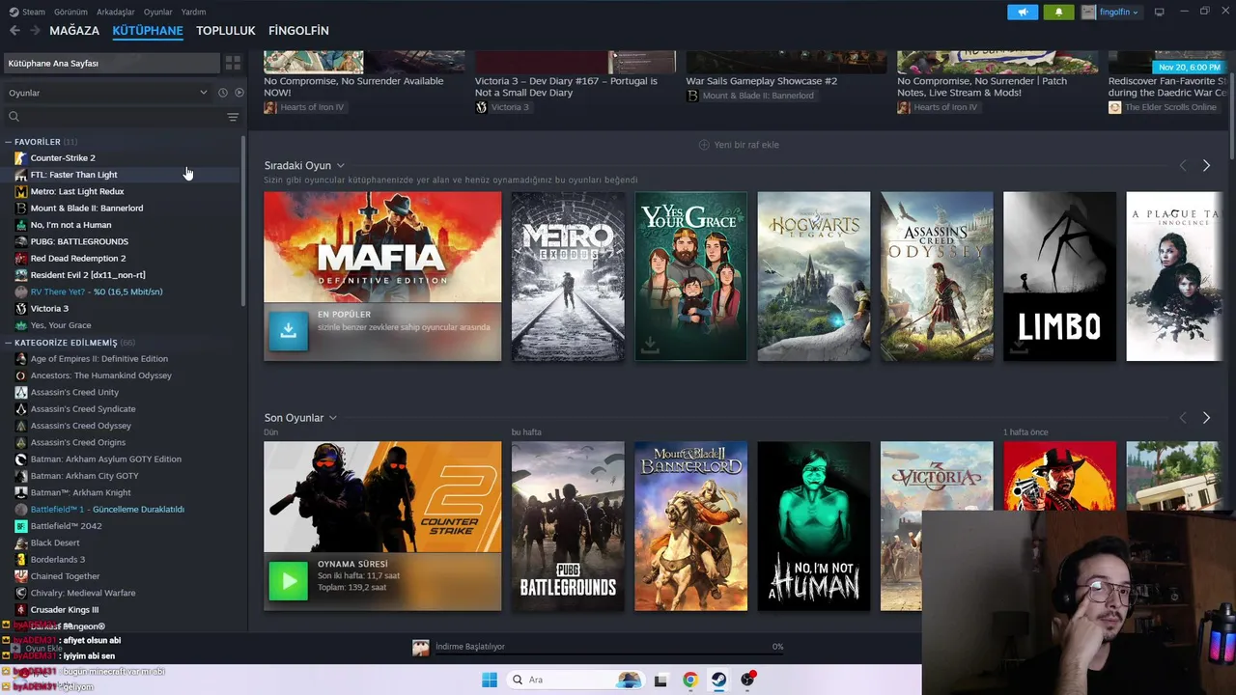Open collections grid view icon in sidebar
1236x695 pixels.
(233, 63)
